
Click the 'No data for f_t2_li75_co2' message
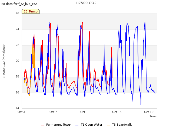coord(19,4)
